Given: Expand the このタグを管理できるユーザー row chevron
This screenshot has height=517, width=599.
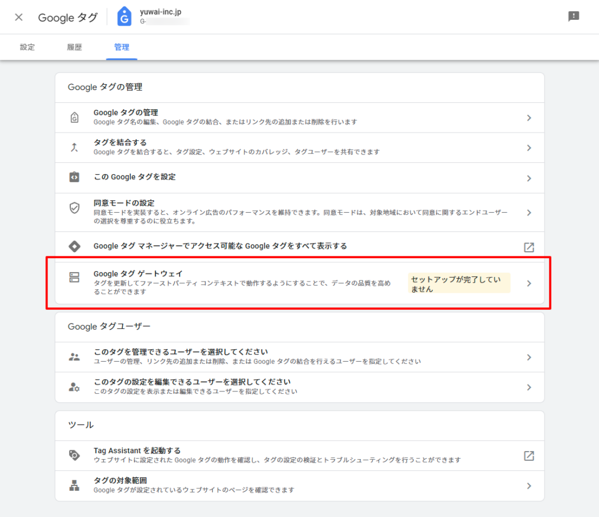Looking at the screenshot, I should click(x=529, y=357).
